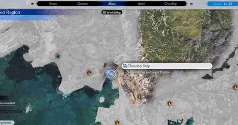Click the World Map button

[x=112, y=12]
